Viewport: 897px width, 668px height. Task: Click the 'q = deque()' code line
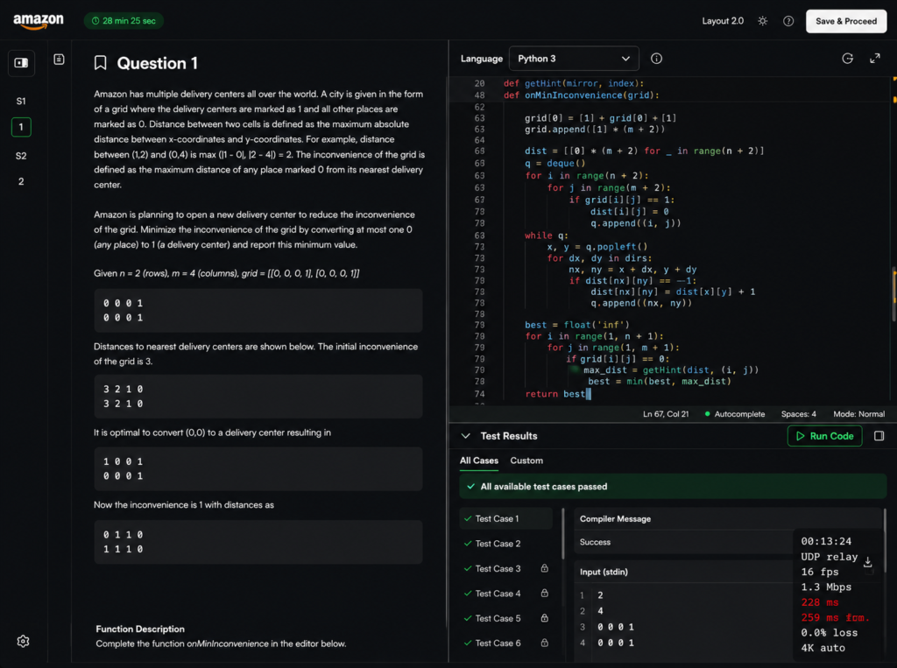[554, 164]
